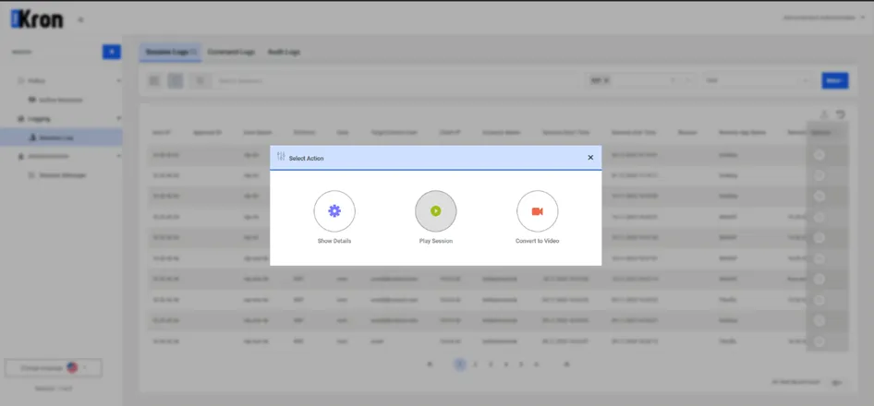
Task: Switch to the Audit Logs tab
Action: coord(284,52)
